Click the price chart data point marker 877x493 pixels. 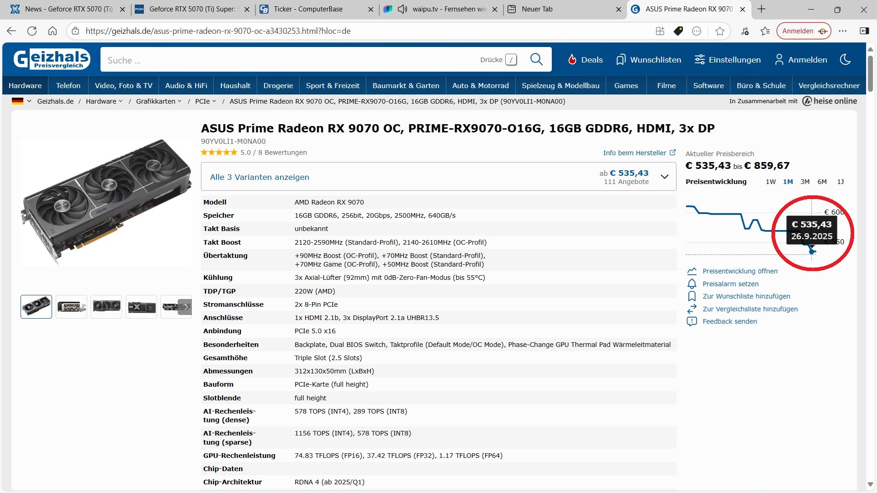click(812, 252)
